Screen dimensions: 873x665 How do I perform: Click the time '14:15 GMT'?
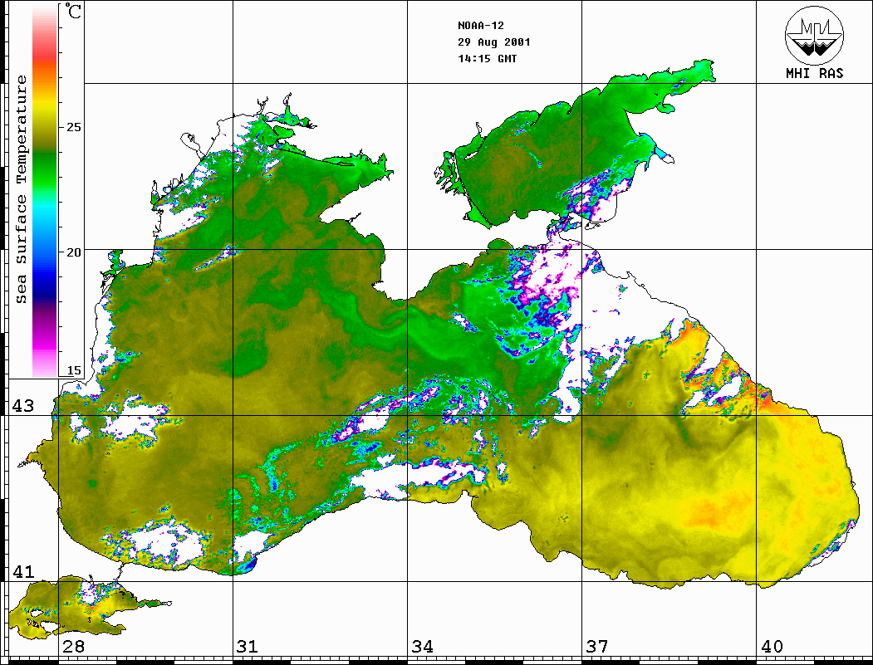[x=487, y=58]
